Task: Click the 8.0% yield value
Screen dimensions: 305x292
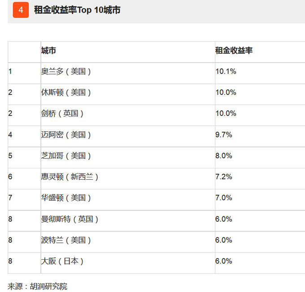Action: [224, 155]
